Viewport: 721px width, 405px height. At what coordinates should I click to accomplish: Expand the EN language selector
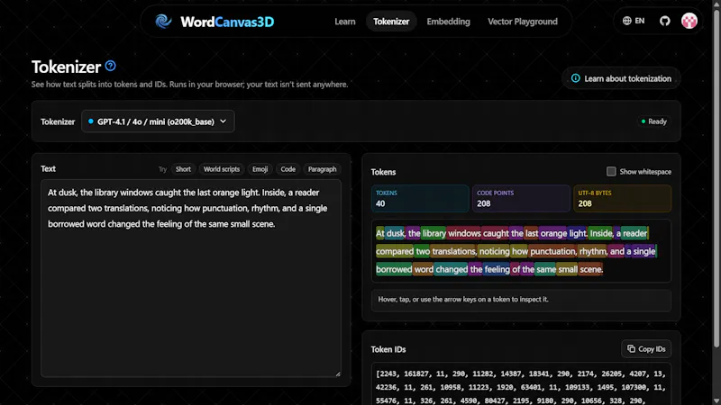point(634,21)
